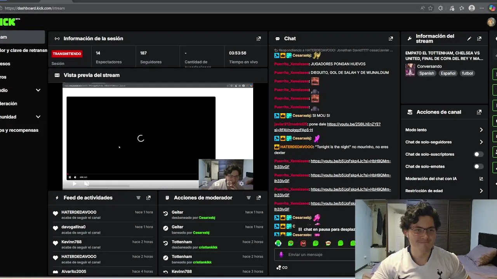The image size is (497, 279).
Task: Expand Restricción de edad options
Action: pyautogui.click(x=481, y=191)
